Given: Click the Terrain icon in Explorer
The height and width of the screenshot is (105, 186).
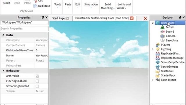Looking at the screenshot, I should tap(162, 27).
